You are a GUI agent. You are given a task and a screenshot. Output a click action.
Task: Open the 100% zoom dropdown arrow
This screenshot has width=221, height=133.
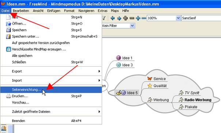[178, 18]
